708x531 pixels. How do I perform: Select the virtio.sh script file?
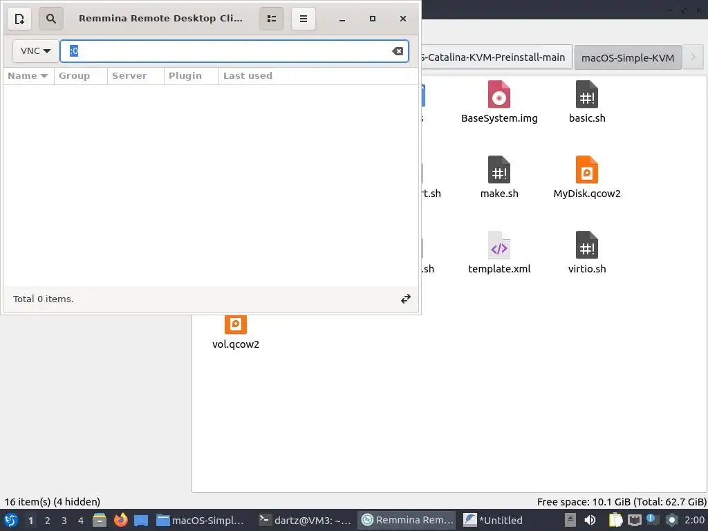click(586, 253)
